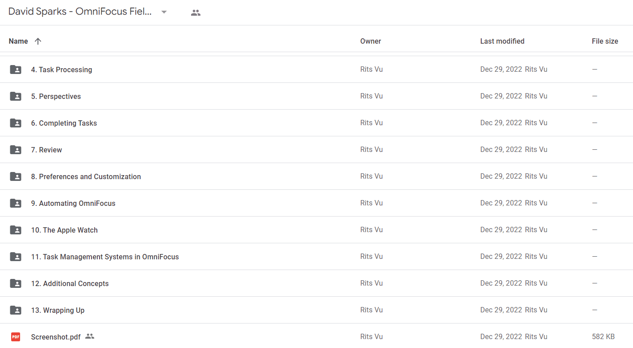Click folder icon for 7. Review
This screenshot has width=633, height=348.
(x=16, y=150)
